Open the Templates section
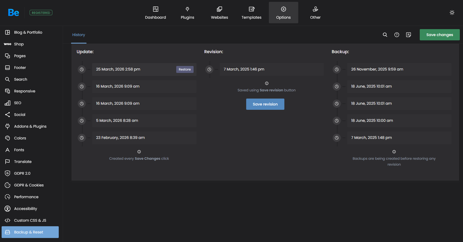 [252, 13]
